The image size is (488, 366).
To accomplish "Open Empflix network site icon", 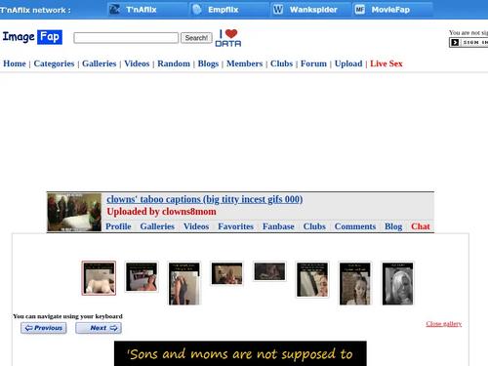I will 197,10.
